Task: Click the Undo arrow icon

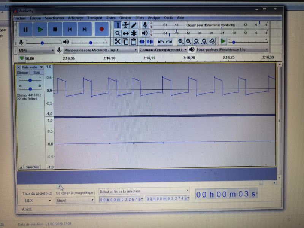Action: (161, 41)
